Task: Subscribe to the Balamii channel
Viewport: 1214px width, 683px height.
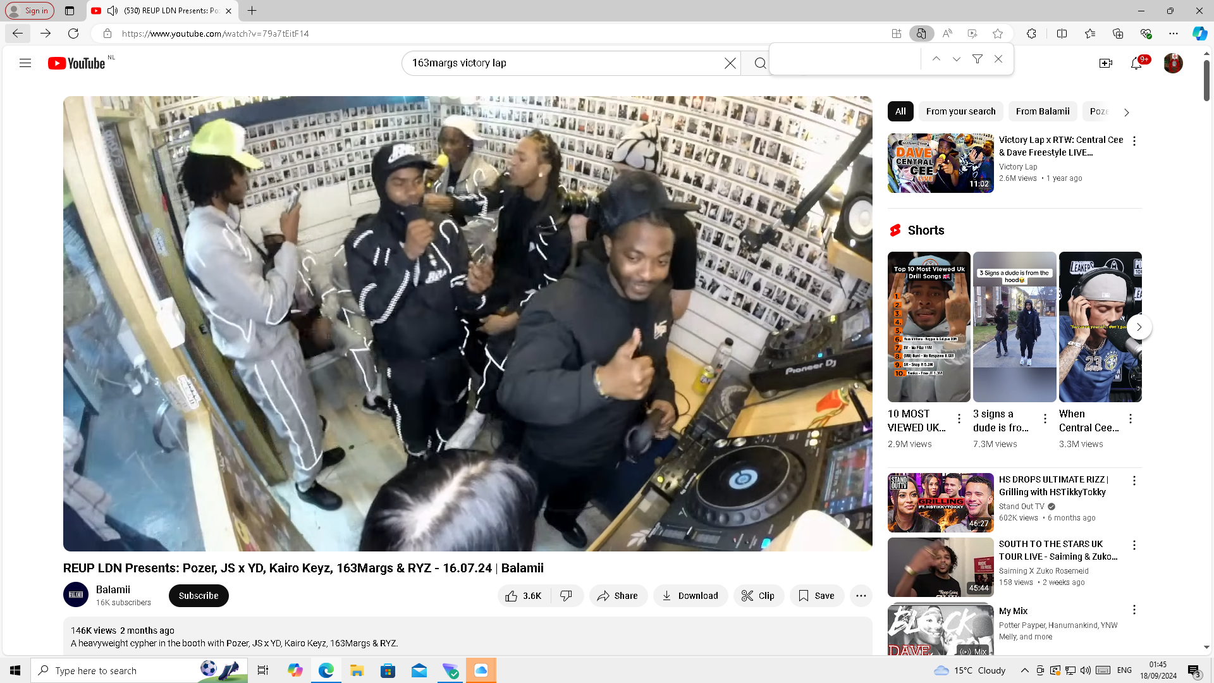Action: pyautogui.click(x=199, y=596)
